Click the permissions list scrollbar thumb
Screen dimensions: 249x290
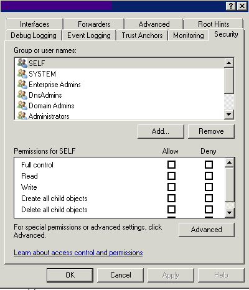click(230, 184)
